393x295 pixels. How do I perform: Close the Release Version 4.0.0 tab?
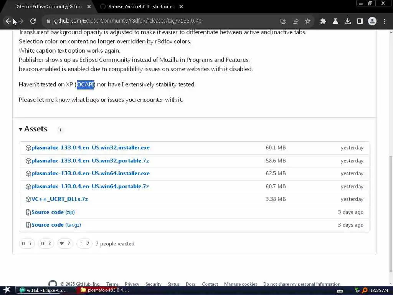181,7
